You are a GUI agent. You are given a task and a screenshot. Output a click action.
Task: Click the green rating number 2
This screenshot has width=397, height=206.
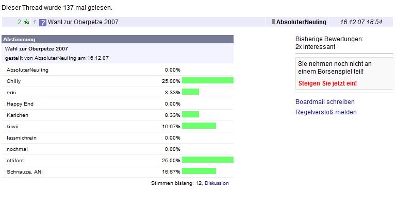(19, 22)
